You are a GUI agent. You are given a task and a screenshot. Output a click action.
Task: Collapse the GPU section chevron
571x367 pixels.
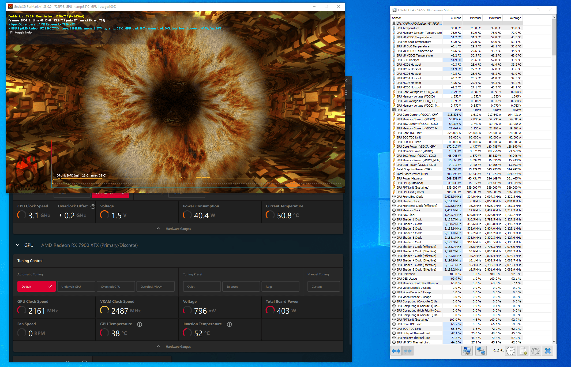(18, 245)
